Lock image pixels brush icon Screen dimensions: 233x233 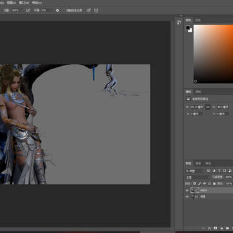(x=199, y=183)
